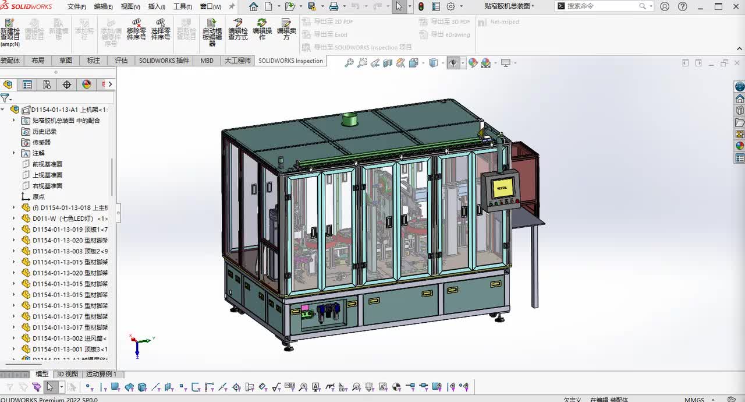Viewport: 745px width, 402px height.
Task: Switch to the 运动算例 1 motion study tab
Action: click(x=101, y=374)
